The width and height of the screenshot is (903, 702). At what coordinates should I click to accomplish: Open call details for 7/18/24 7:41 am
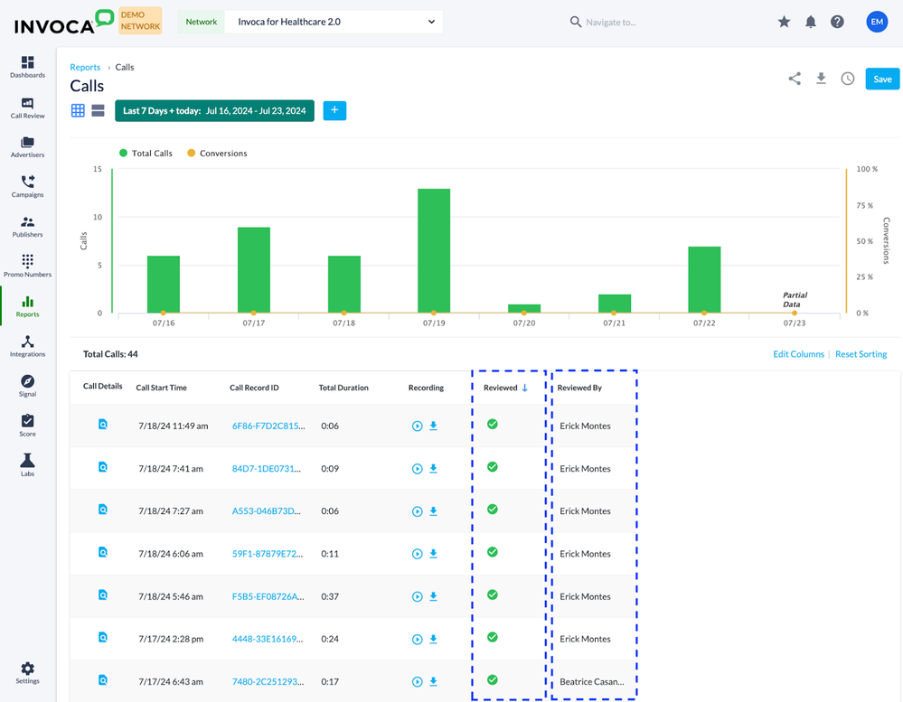[x=102, y=467]
